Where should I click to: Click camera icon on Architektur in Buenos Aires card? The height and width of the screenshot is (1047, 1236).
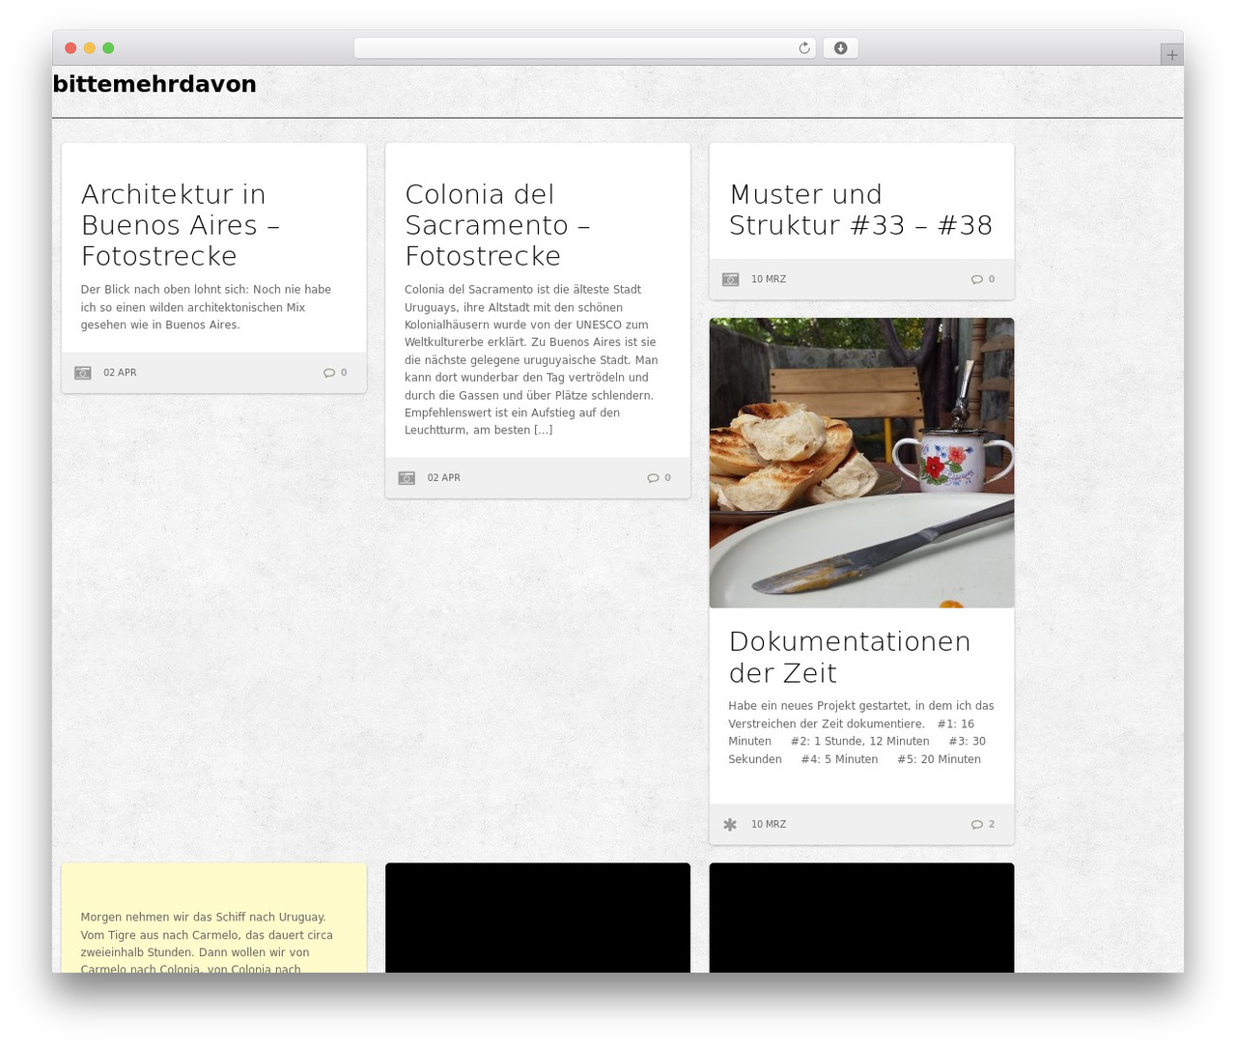[83, 373]
